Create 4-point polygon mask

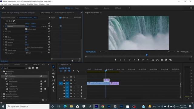pyautogui.click(x=10, y=21)
